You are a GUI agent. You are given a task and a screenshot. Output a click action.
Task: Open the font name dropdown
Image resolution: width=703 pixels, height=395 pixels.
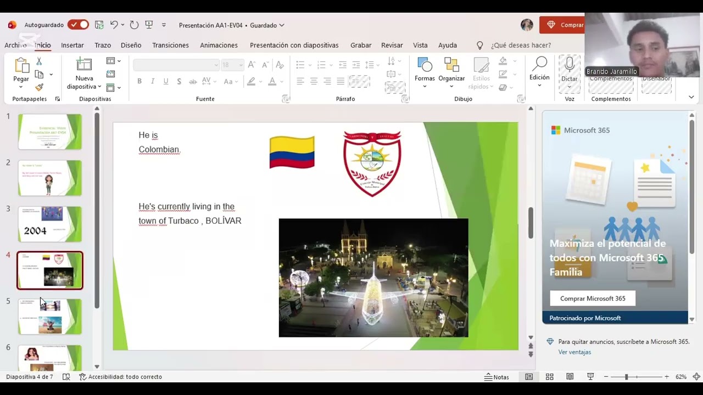point(216,65)
